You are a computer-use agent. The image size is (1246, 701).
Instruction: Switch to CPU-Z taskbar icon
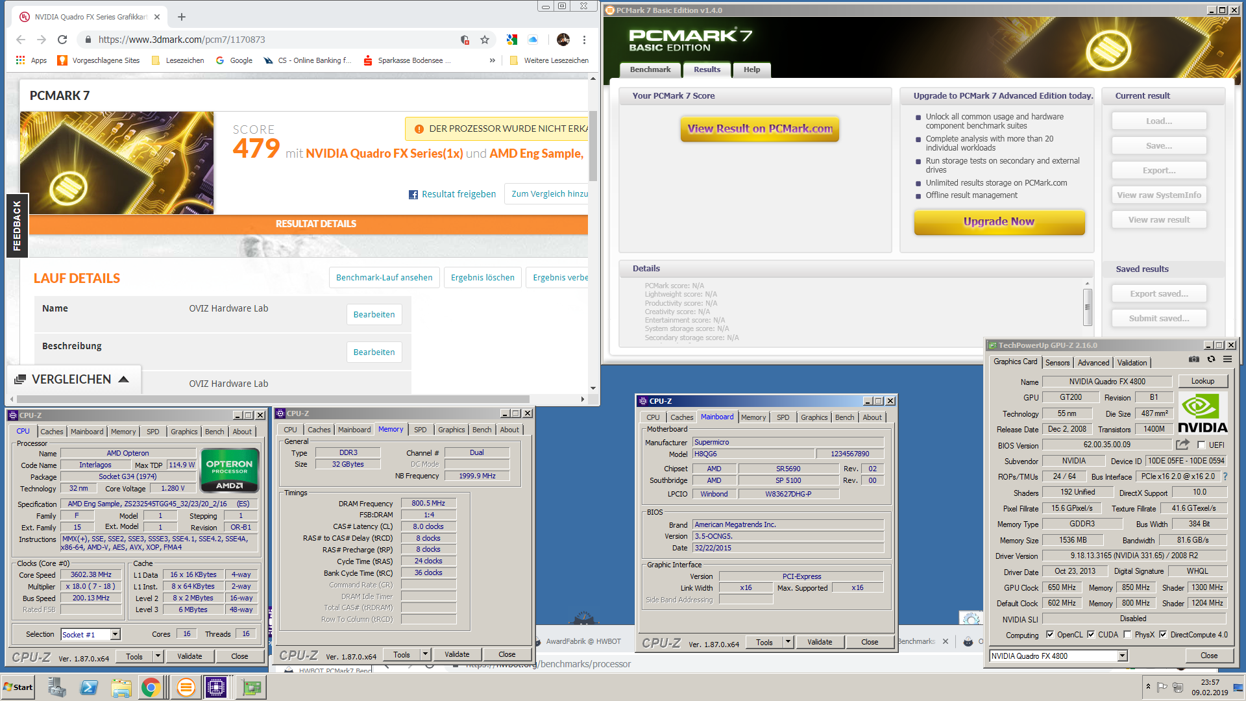click(x=216, y=687)
